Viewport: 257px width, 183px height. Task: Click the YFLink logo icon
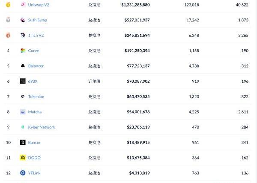click(x=23, y=173)
